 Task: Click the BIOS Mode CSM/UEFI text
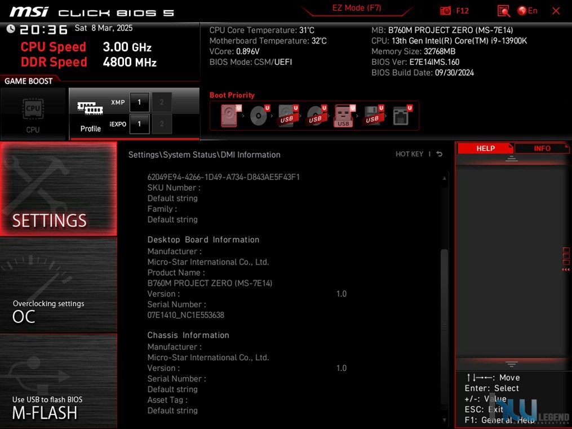251,62
